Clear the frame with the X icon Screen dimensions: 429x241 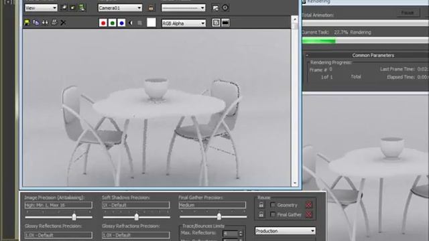coord(63,23)
